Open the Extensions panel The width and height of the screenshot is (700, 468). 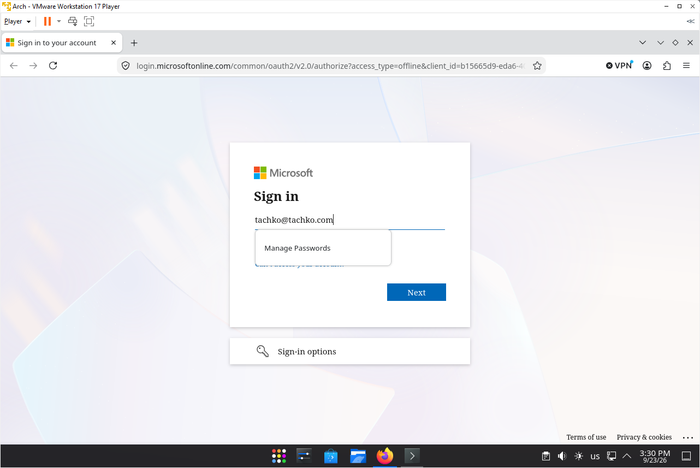[667, 66]
